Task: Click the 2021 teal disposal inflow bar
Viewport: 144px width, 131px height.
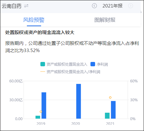Action: [x=107, y=116]
